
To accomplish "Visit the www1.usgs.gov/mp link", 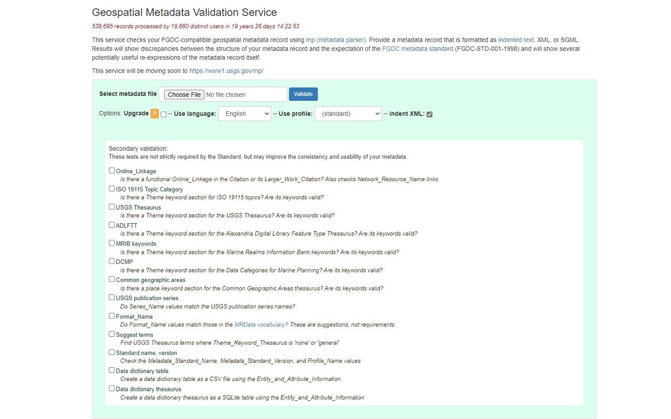I will coord(226,71).
